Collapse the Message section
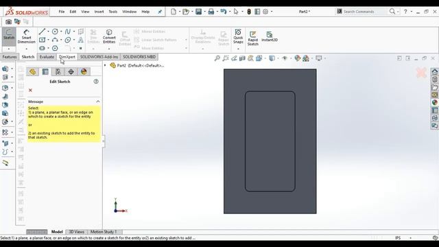Screen dimensions: 439x247 tap(98, 102)
